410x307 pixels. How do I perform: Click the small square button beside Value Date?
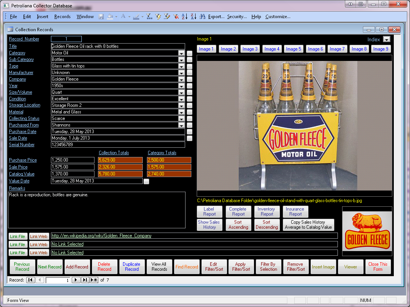147,181
